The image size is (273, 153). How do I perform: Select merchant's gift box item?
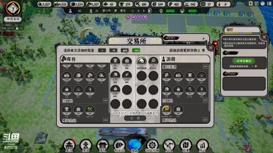click(x=178, y=110)
